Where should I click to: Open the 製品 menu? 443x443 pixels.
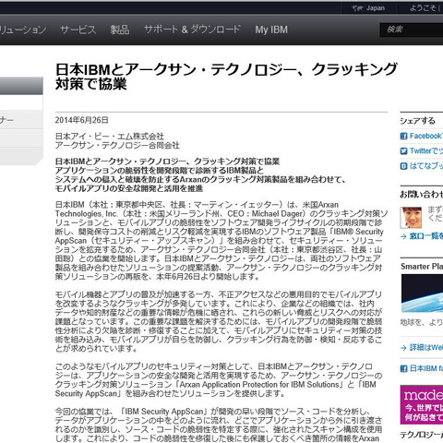point(120,30)
